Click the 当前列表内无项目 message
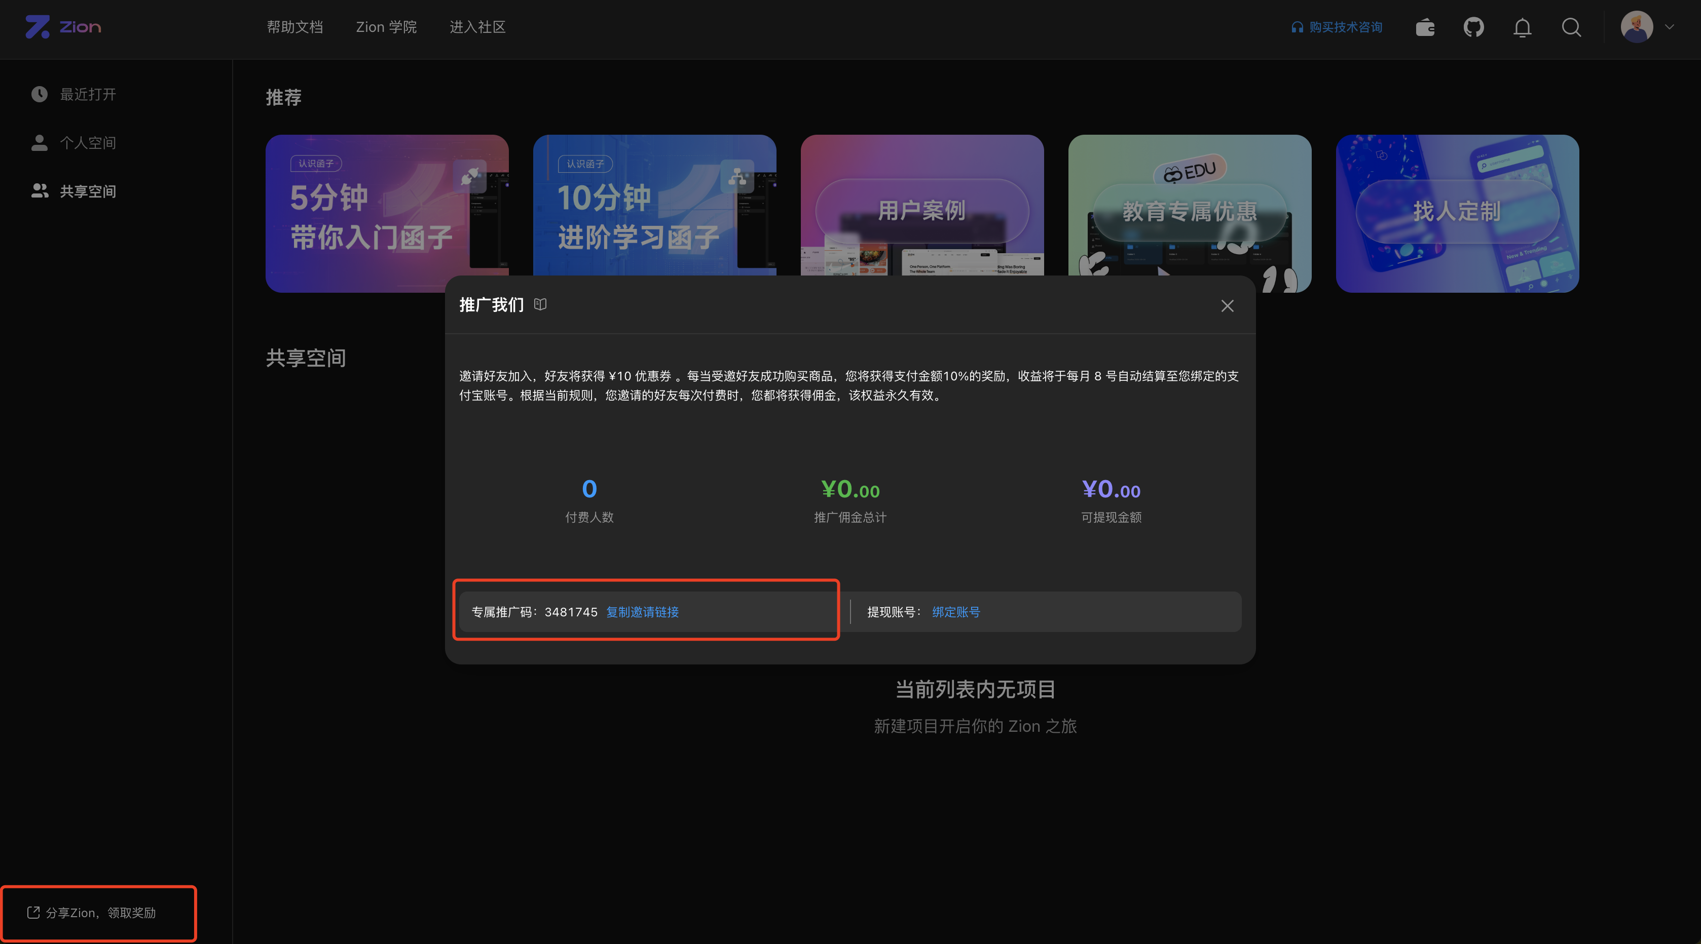Image resolution: width=1701 pixels, height=944 pixels. tap(975, 689)
